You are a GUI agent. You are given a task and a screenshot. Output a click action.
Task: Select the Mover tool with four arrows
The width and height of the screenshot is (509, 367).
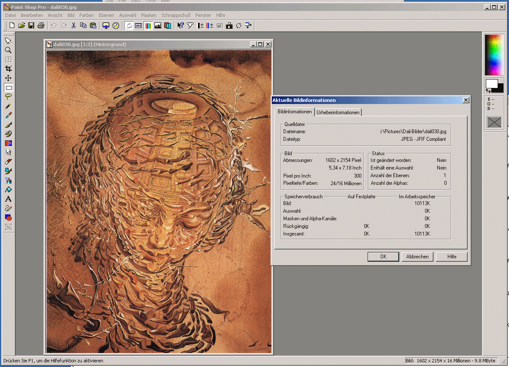(8, 78)
